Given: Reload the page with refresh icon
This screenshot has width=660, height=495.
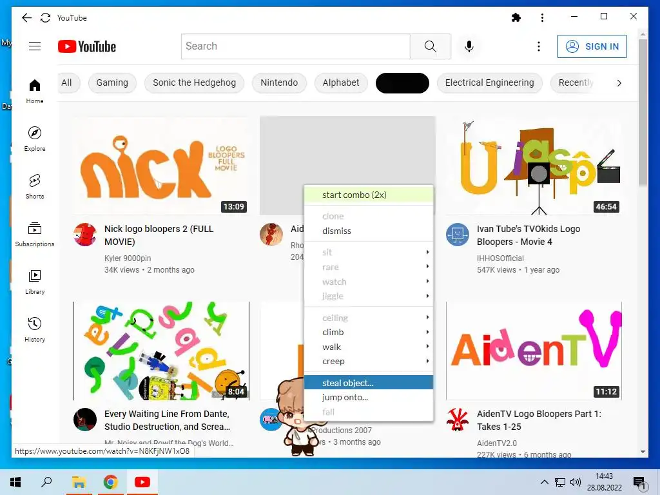Looking at the screenshot, I should click(46, 17).
